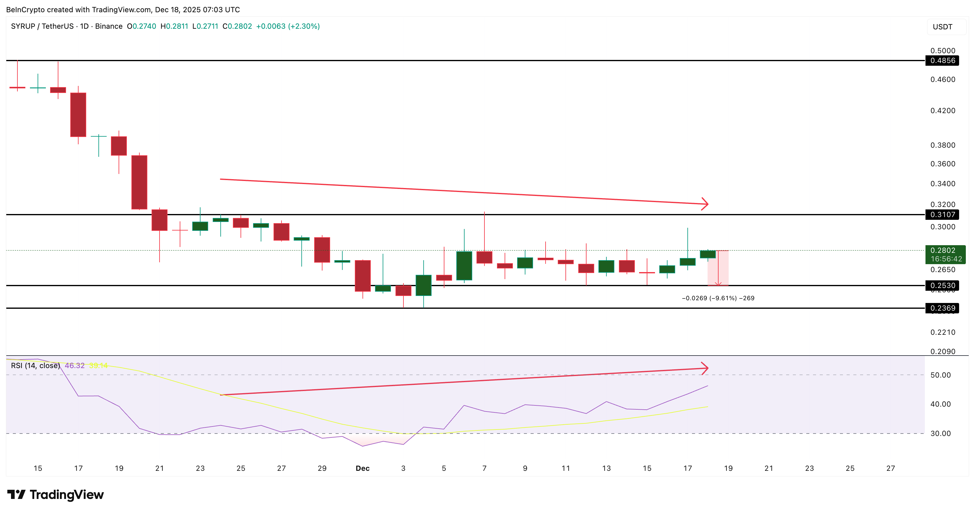Viewport: 975px width, 513px height.
Task: Open the 1D timeframe selector
Action: point(84,27)
